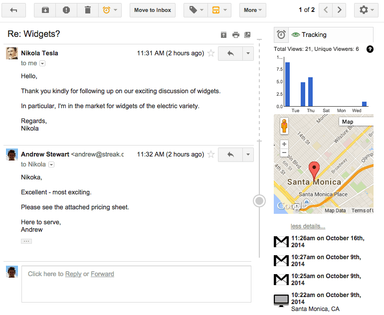Viewport: 384px width, 315px height.
Task: Archive this conversation using the archive icon
Action: click(45, 10)
